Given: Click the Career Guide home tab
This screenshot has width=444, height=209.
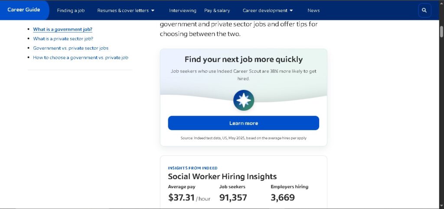Looking at the screenshot, I should (x=24, y=10).
